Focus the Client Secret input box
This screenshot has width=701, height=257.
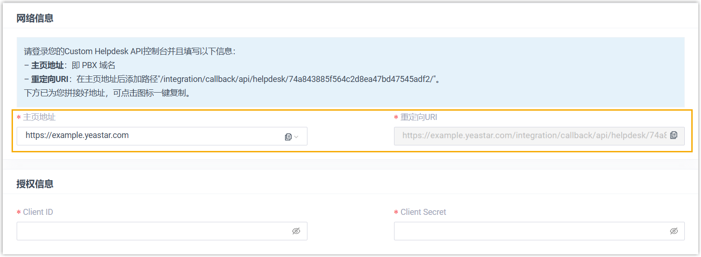pos(528,231)
